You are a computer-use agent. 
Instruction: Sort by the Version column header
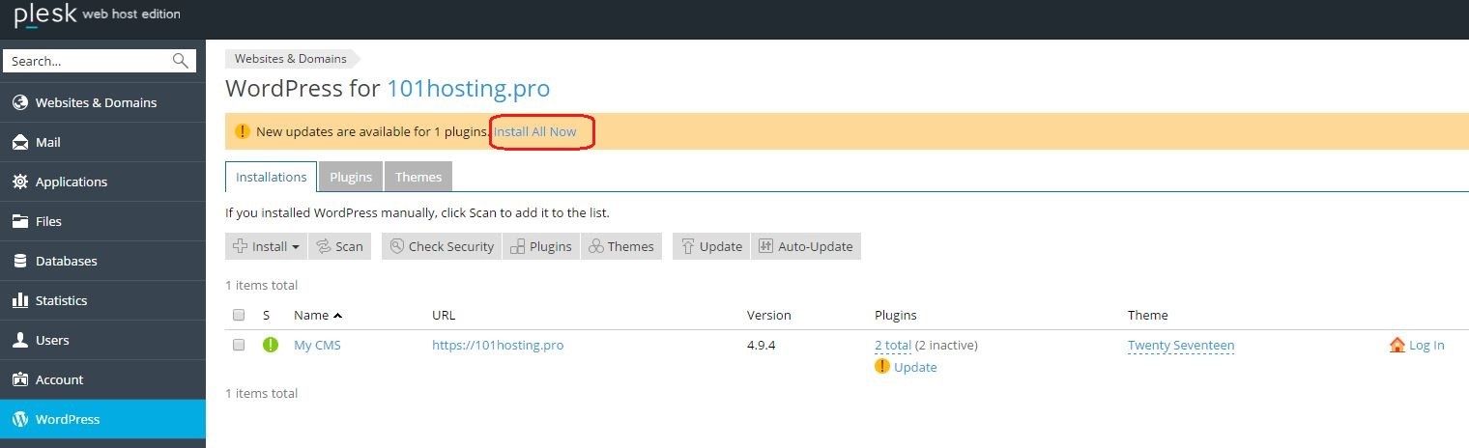768,315
